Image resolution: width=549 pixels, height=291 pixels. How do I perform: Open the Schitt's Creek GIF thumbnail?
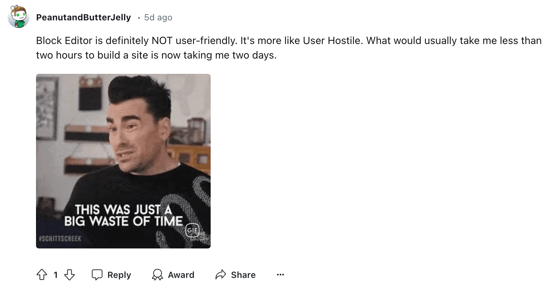(x=123, y=145)
